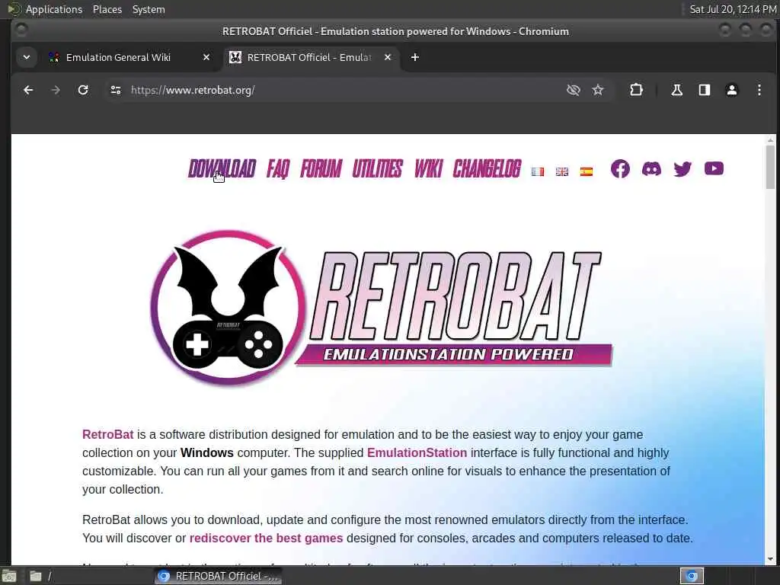780x585 pixels.
Task: Switch site language to French flag
Action: pyautogui.click(x=538, y=171)
